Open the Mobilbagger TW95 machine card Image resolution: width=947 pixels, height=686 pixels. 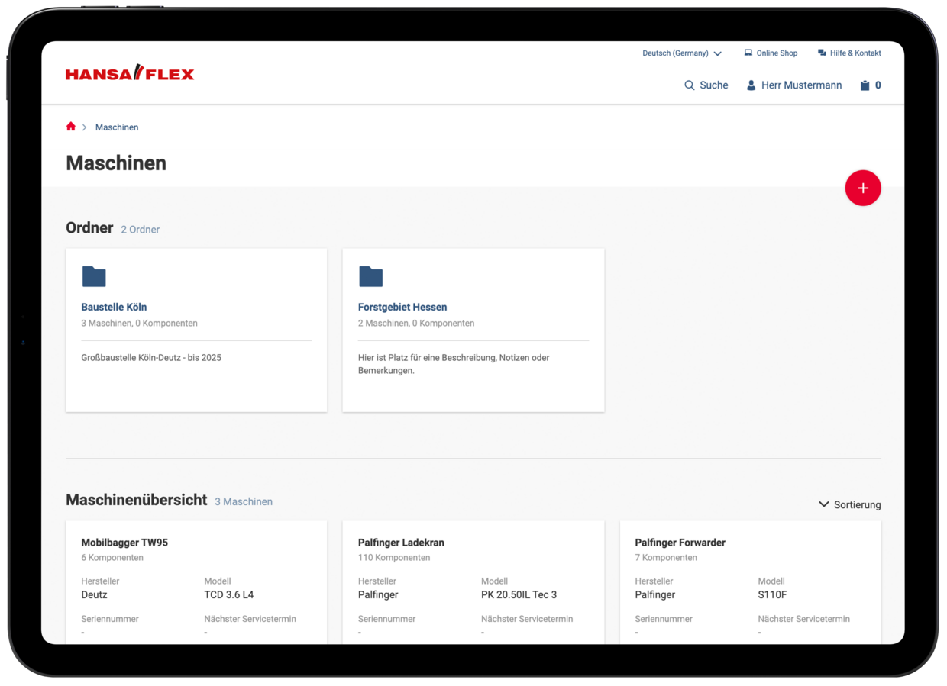click(196, 582)
